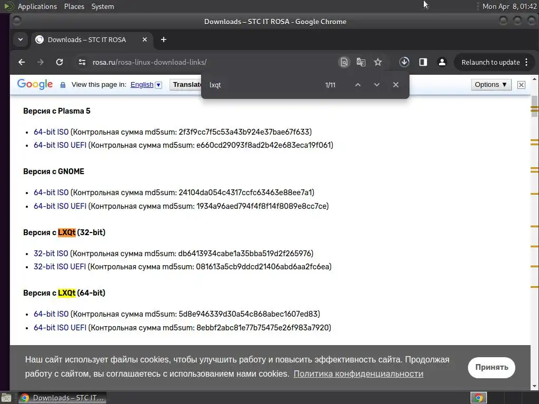This screenshot has height=404, width=539.
Task: Jump to previous find result
Action: point(358,85)
